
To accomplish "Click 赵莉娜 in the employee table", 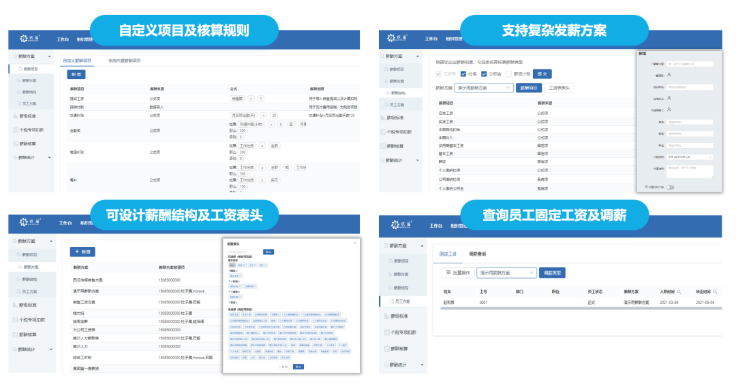I will coord(448,303).
